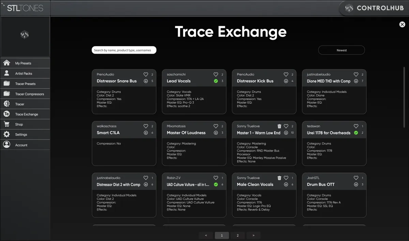Go to Account page
This screenshot has height=241, width=409.
pyautogui.click(x=25, y=145)
